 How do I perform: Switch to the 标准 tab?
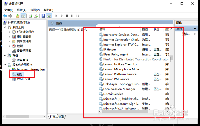[61, 116]
